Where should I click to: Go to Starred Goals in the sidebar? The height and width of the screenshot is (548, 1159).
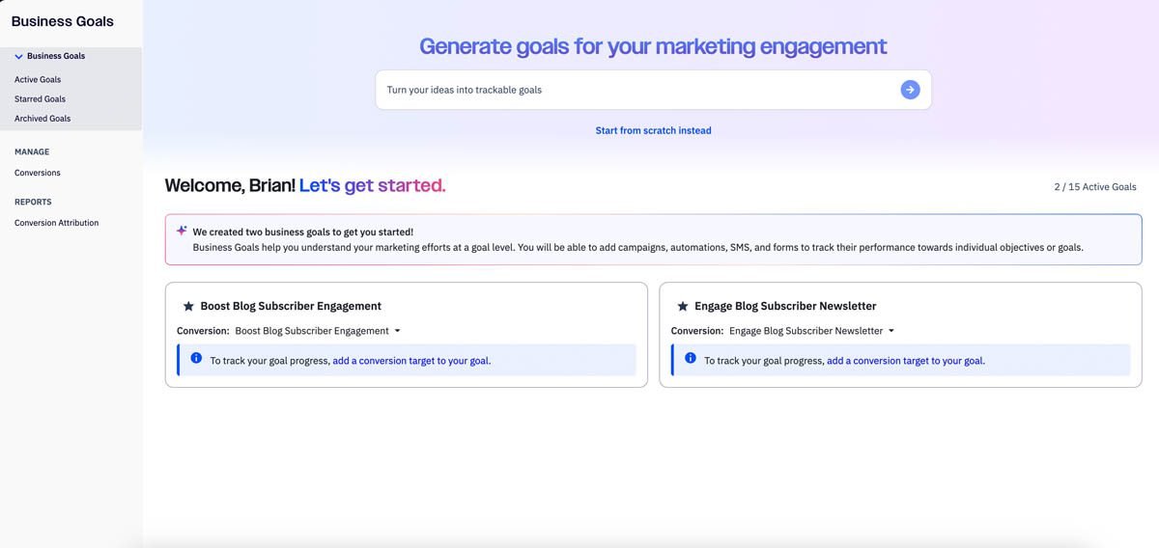[x=40, y=99]
